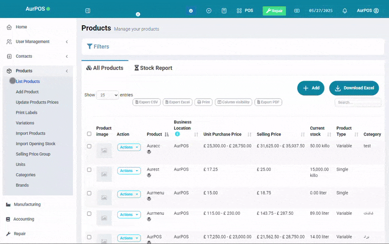Switch to Stock Report tab
This screenshot has width=389, height=244.
tap(153, 68)
